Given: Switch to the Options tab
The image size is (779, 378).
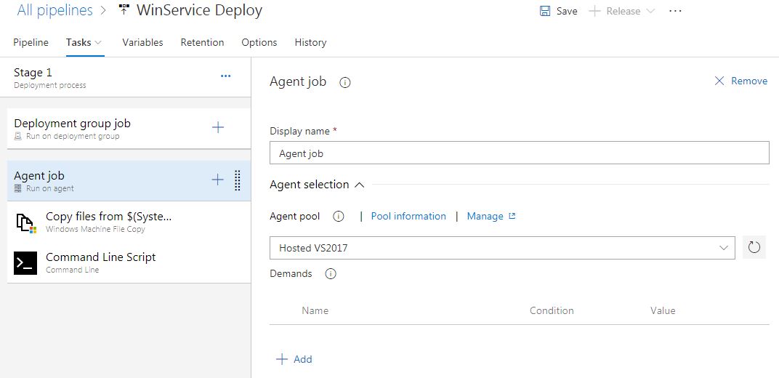Looking at the screenshot, I should click(x=259, y=43).
